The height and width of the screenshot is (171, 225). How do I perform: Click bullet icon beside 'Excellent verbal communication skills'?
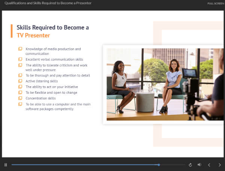point(20,59)
